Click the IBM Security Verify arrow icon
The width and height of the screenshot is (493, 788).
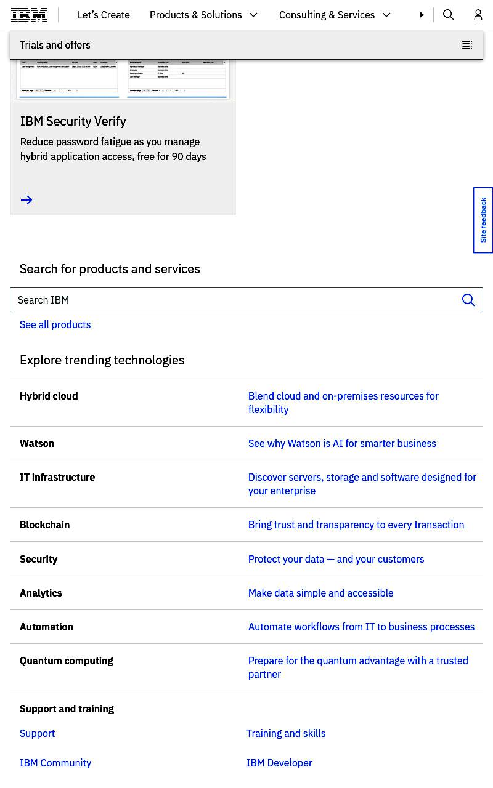(26, 200)
